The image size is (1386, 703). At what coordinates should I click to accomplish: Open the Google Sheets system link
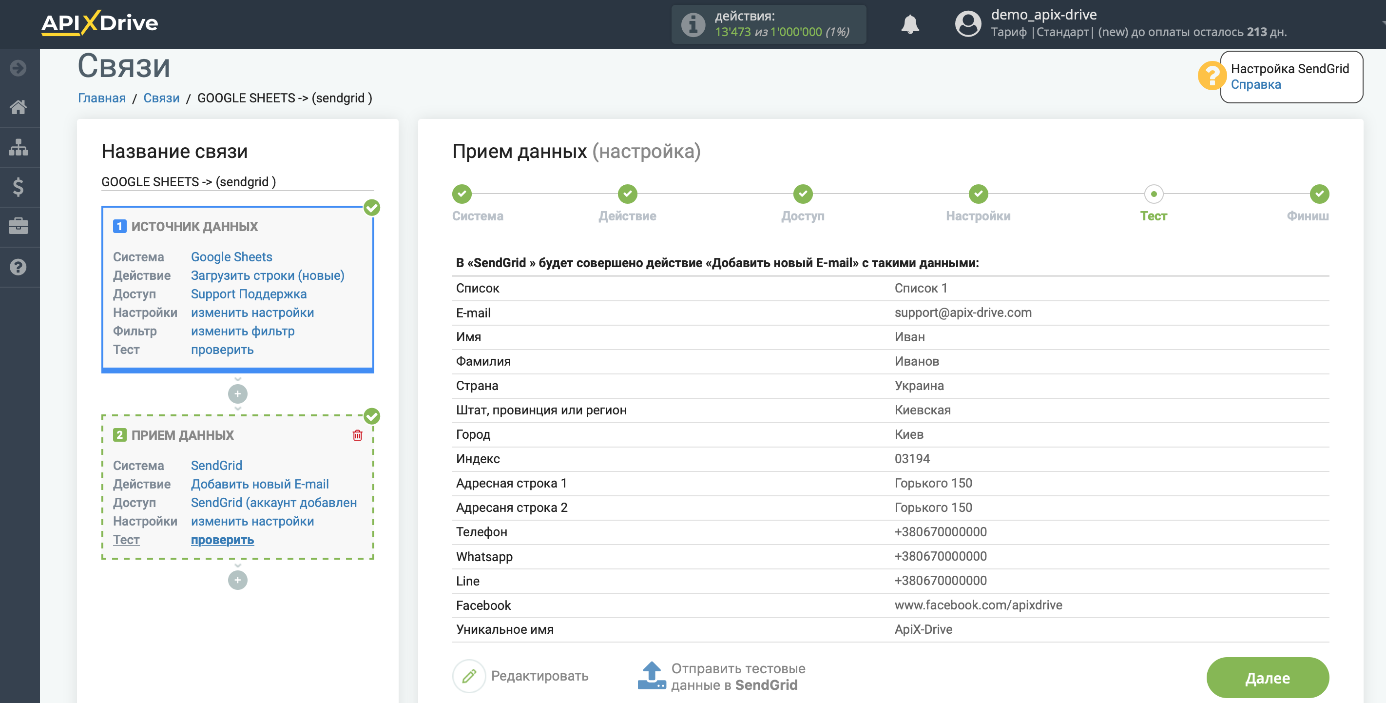tap(231, 257)
